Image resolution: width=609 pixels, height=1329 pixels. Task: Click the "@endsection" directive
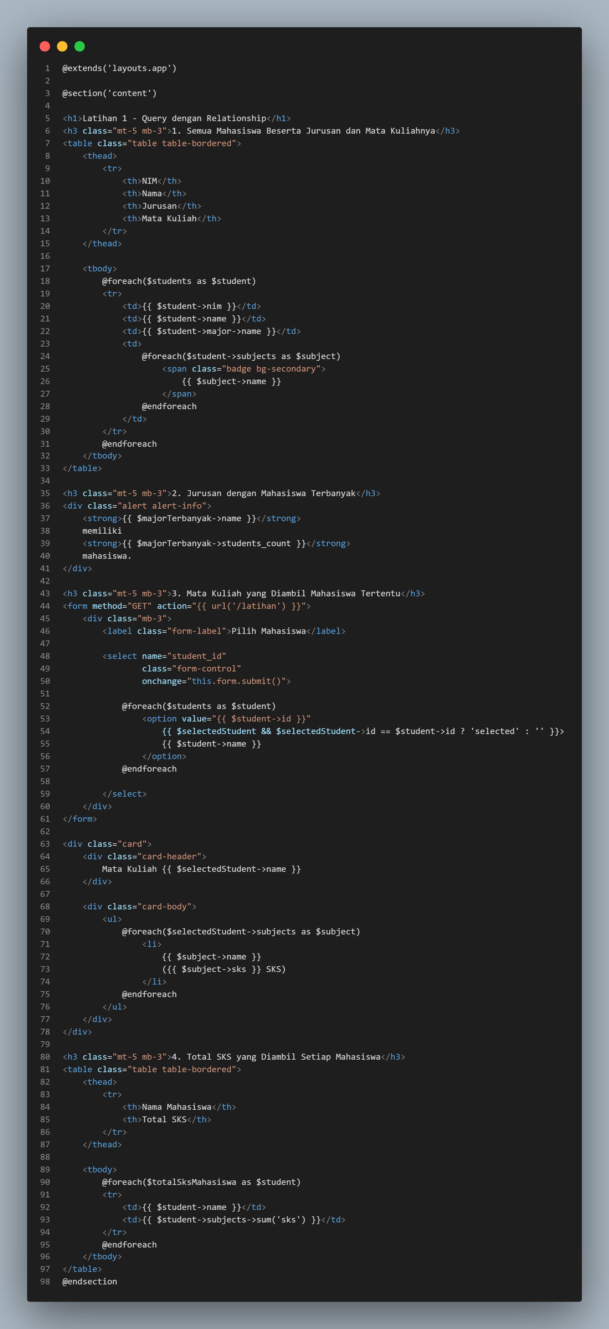coord(90,1281)
